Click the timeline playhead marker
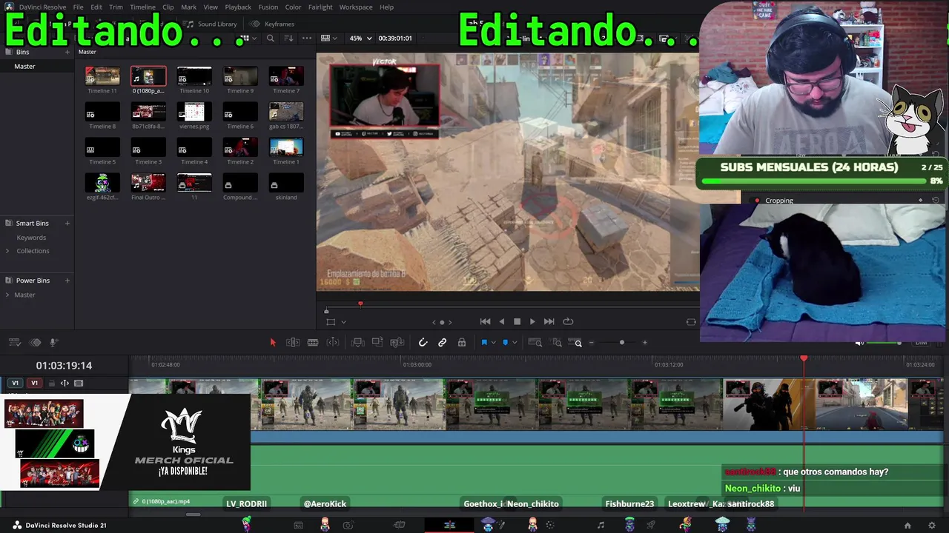Image resolution: width=949 pixels, height=533 pixels. point(804,359)
